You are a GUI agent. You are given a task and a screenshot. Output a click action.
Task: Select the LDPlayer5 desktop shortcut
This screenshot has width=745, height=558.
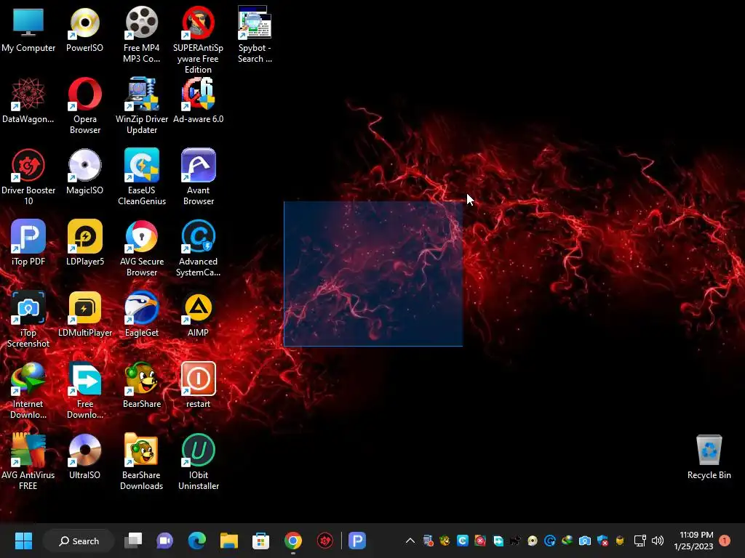coord(84,243)
